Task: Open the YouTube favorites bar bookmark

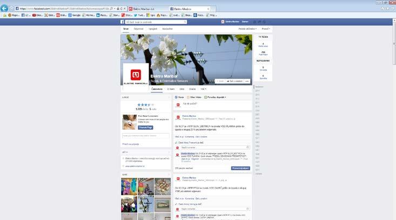Action: pos(38,15)
